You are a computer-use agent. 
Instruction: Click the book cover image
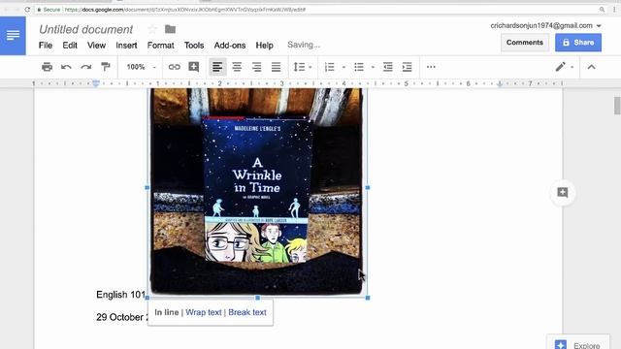(x=256, y=191)
